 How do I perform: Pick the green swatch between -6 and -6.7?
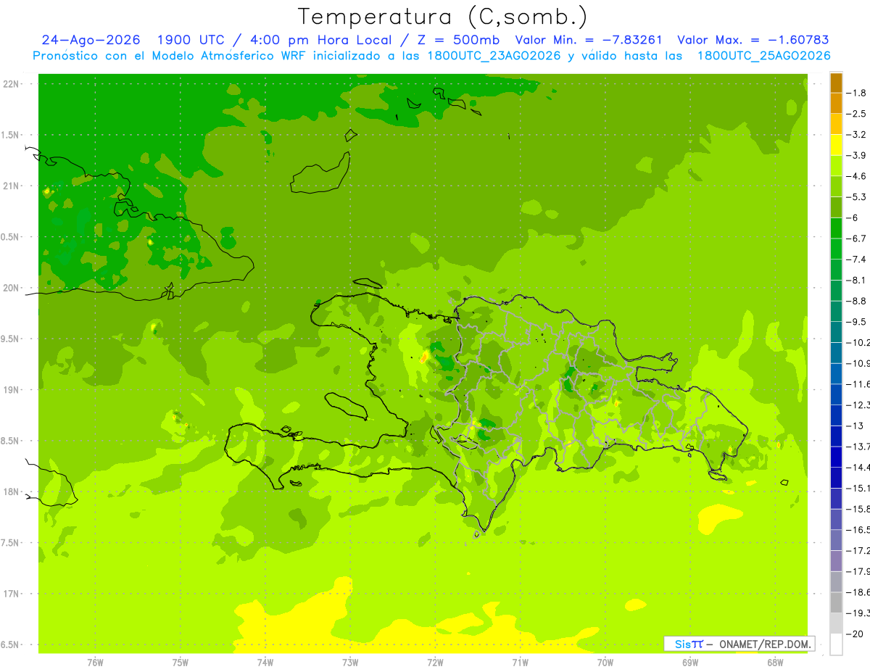pos(836,228)
